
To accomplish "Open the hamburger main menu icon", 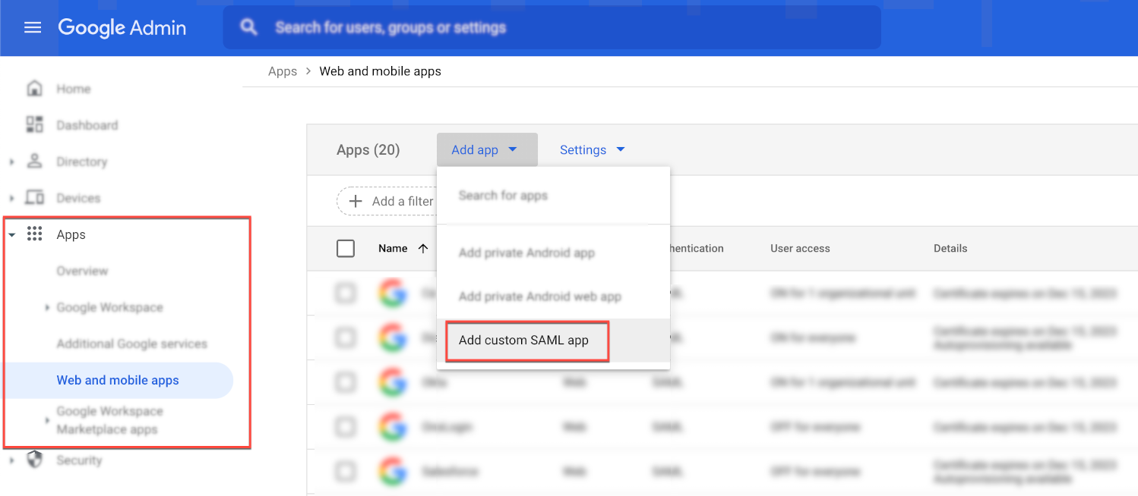I will [x=33, y=28].
